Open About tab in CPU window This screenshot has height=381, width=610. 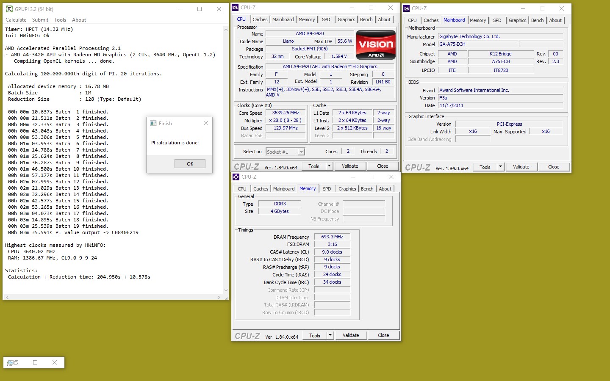(384, 19)
